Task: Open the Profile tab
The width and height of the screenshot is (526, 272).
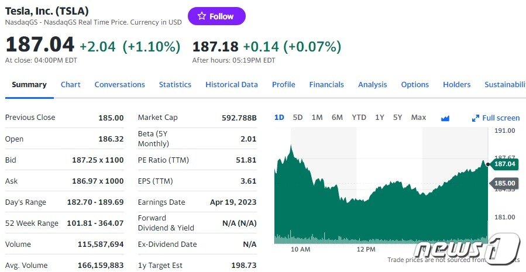Action: tap(283, 84)
